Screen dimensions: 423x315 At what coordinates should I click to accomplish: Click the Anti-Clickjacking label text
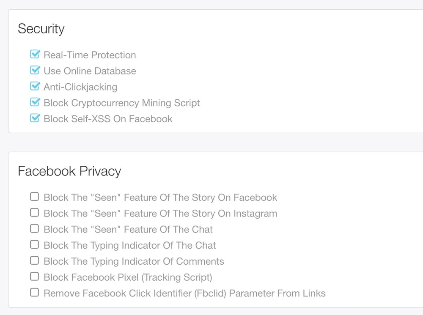(x=80, y=87)
